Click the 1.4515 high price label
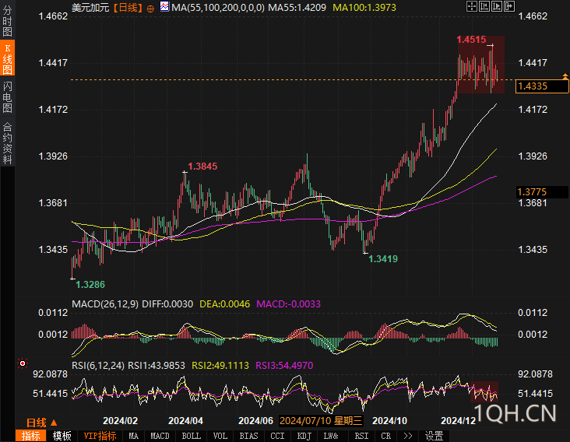 (x=471, y=40)
